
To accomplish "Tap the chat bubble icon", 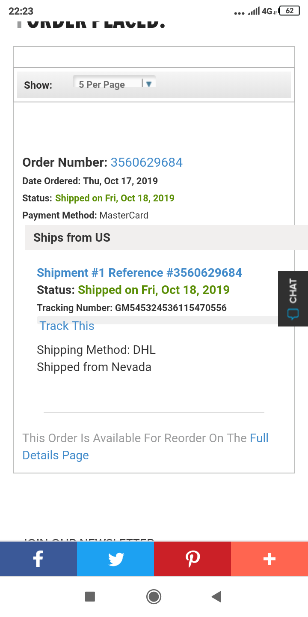I will point(294,314).
